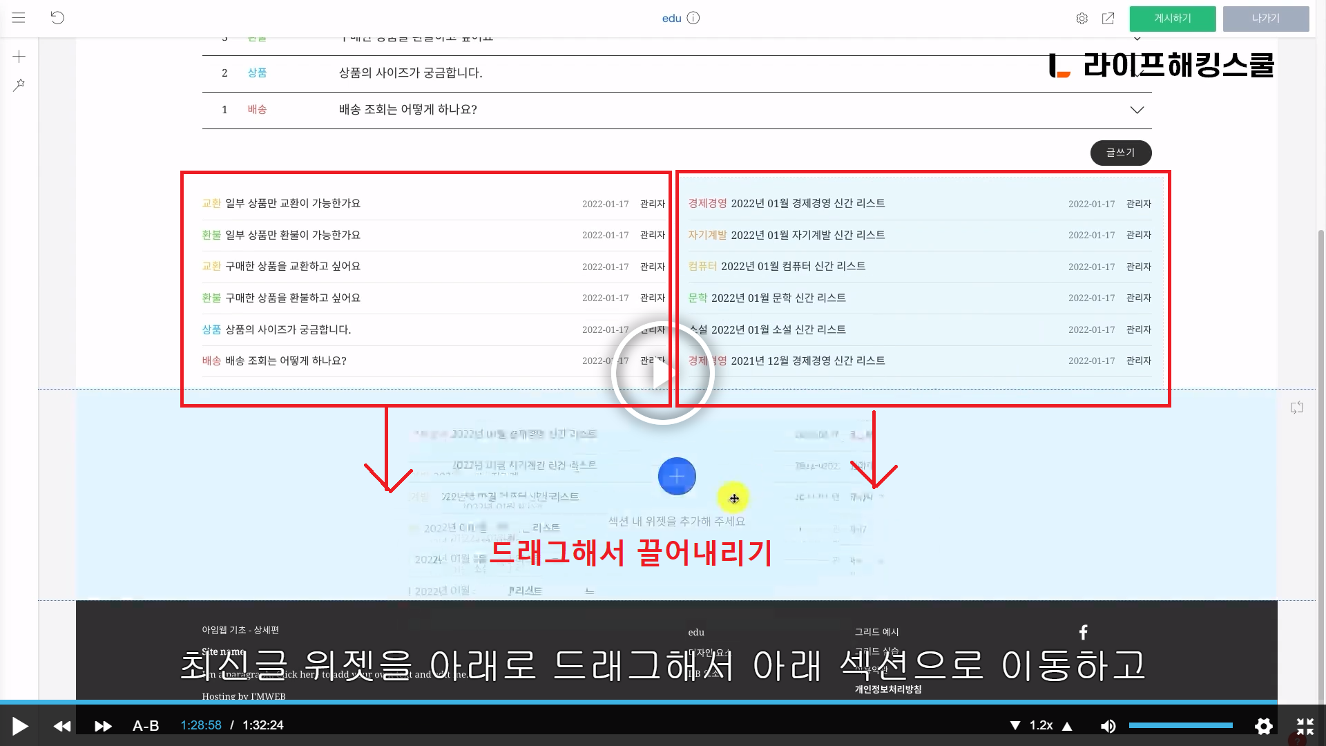Viewport: 1326px width, 746px height.
Task: Open preview in new window icon
Action: (x=1108, y=19)
